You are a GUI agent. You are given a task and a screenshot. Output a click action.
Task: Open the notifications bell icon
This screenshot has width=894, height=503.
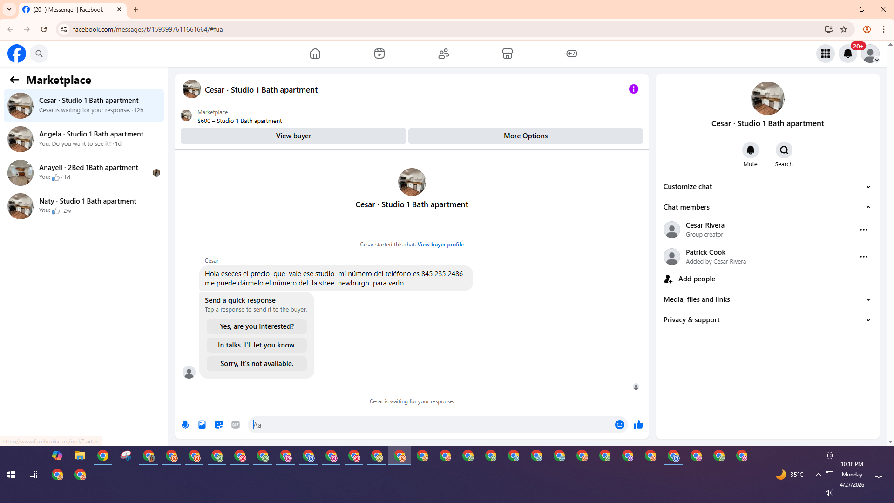click(x=848, y=54)
